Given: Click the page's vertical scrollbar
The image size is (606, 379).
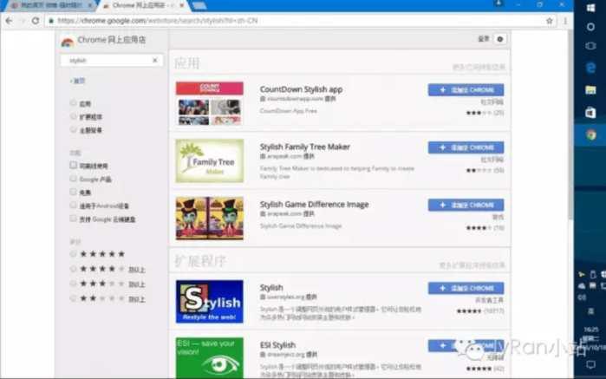Looking at the screenshot, I should coord(570,124).
